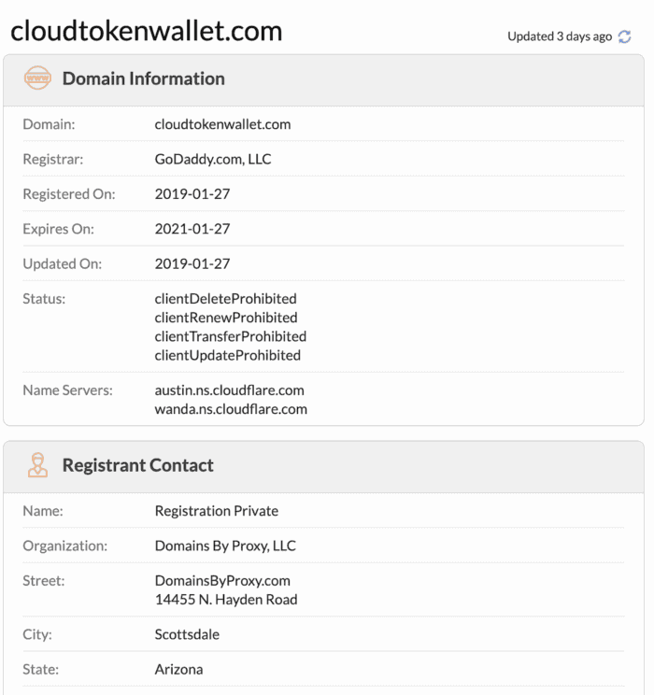Select the cloudtokenwallet.com page title
The image size is (654, 695).
tap(147, 31)
